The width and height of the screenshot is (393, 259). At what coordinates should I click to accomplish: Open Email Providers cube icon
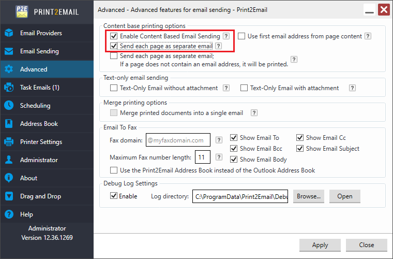(9, 33)
